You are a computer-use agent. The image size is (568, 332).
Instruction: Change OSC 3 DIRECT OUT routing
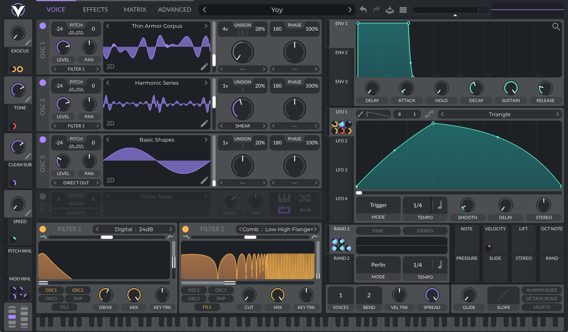[76, 183]
